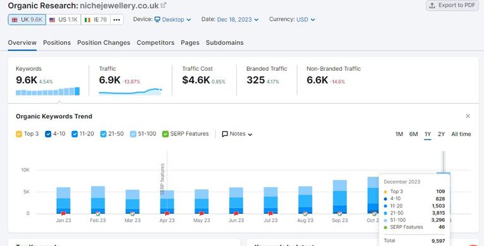Click the Traffic change '-13.87%' text

coord(131,82)
